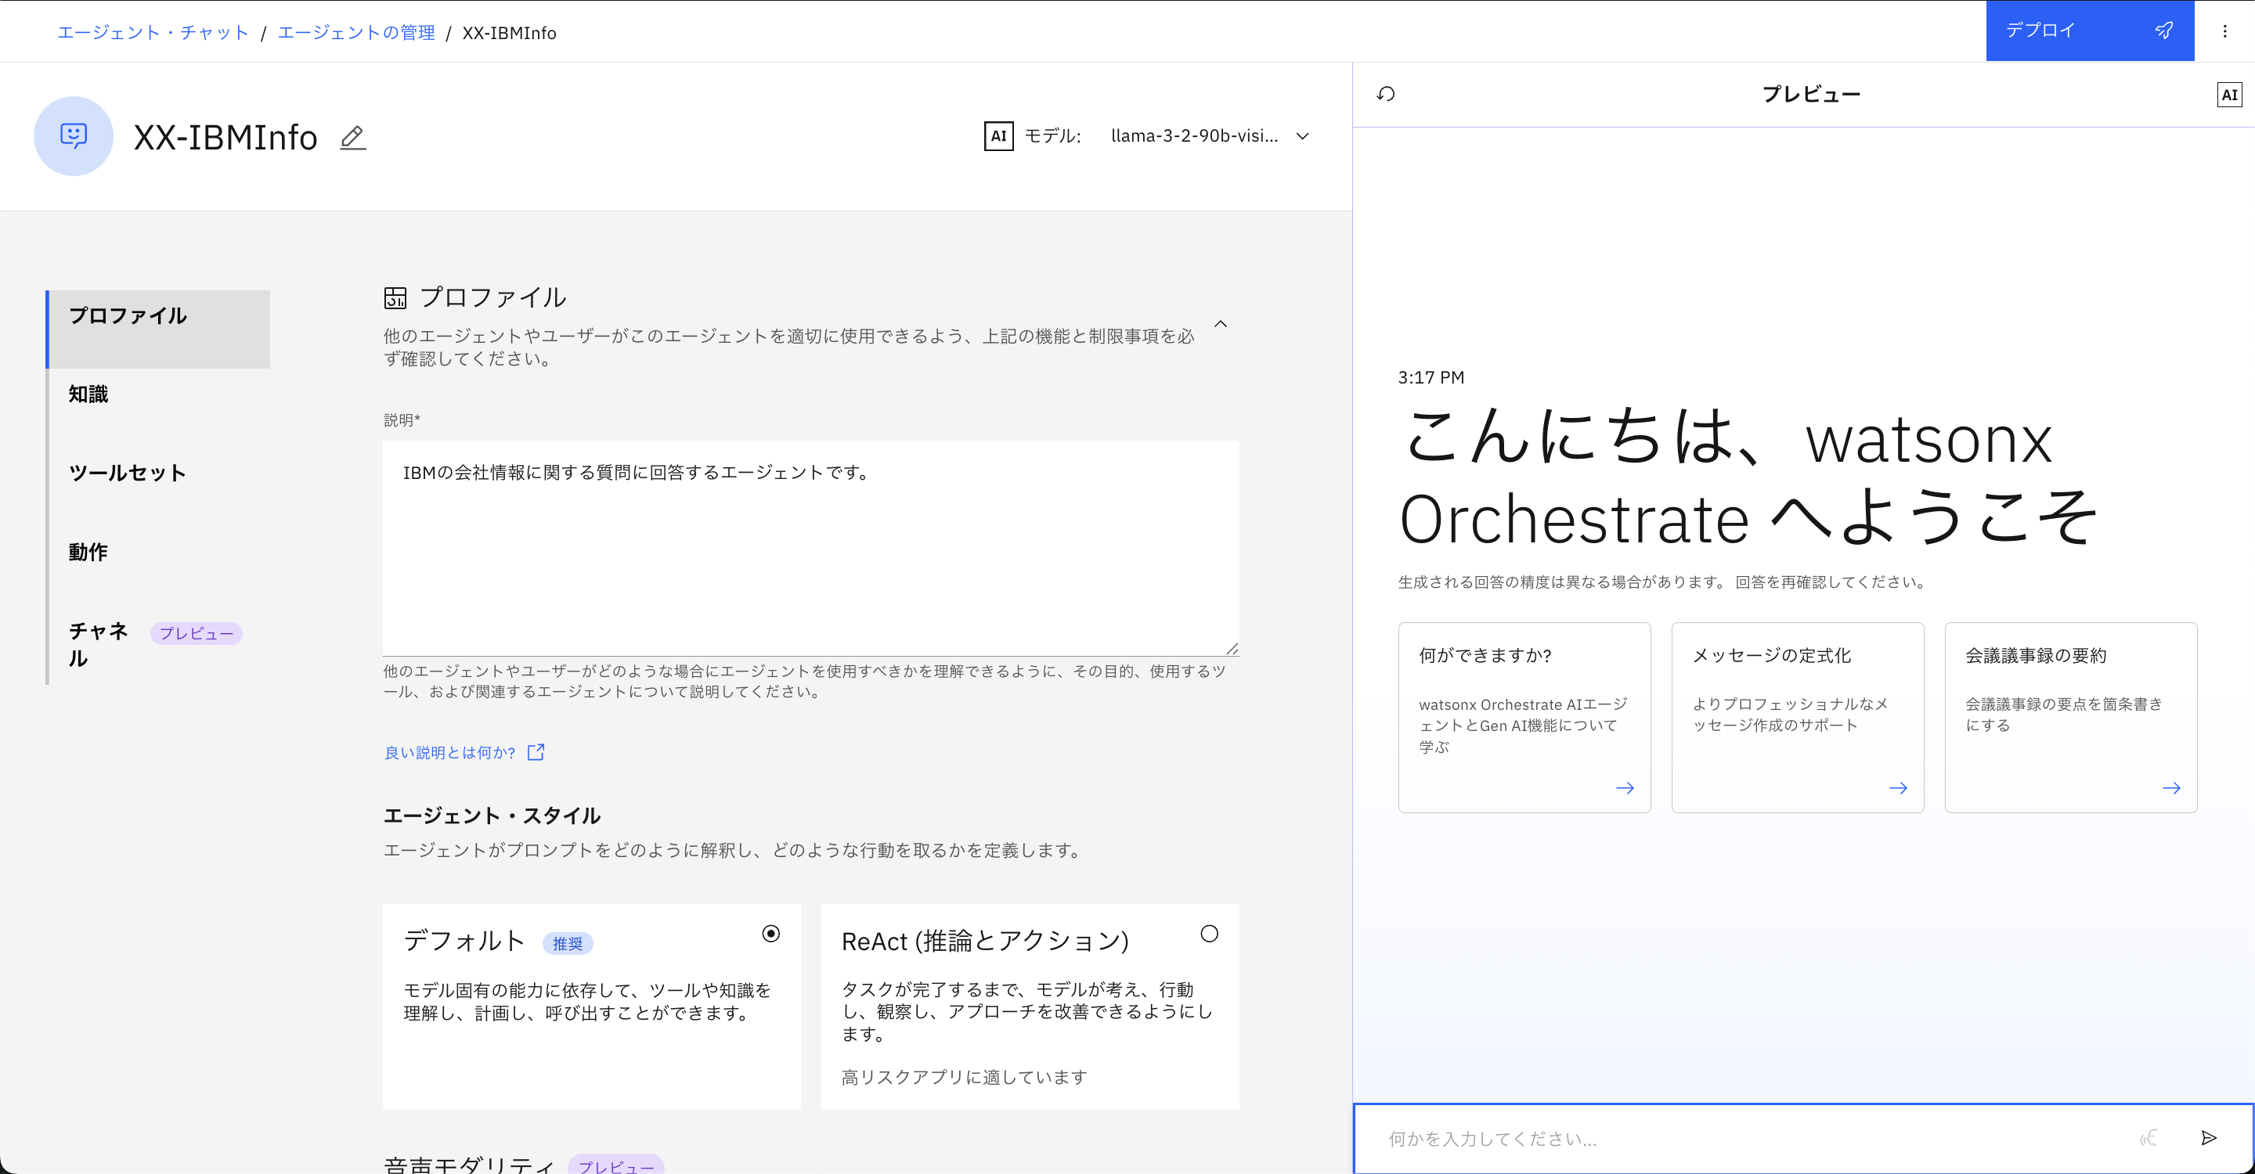Click the voice input microphone icon
2255x1174 pixels.
click(2149, 1137)
